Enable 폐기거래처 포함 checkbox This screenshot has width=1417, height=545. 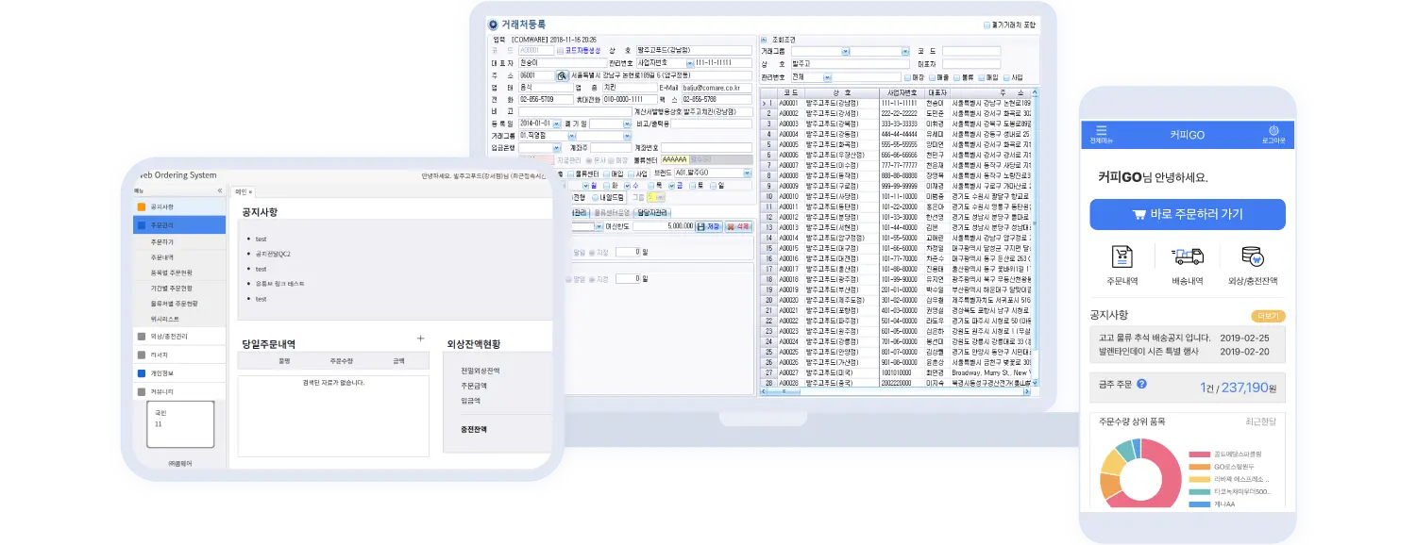point(987,25)
